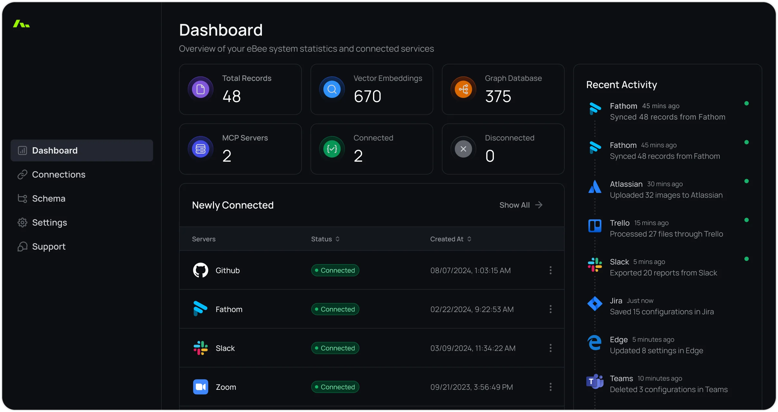Screen dimensions: 778x412
Task: Click the Recent Activity heading
Action: 621,85
